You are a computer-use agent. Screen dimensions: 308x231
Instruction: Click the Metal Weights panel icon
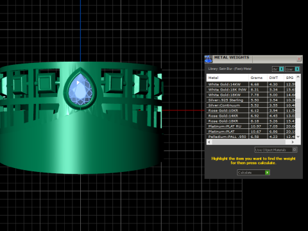[208, 59]
